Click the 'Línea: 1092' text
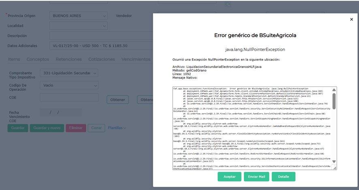Image resolution: width=359 pixels, height=190 pixels. (x=182, y=74)
